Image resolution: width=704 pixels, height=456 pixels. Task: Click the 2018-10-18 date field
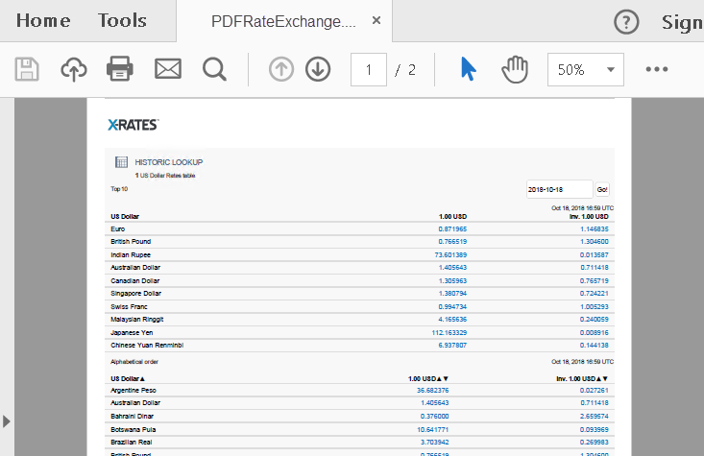coord(559,189)
